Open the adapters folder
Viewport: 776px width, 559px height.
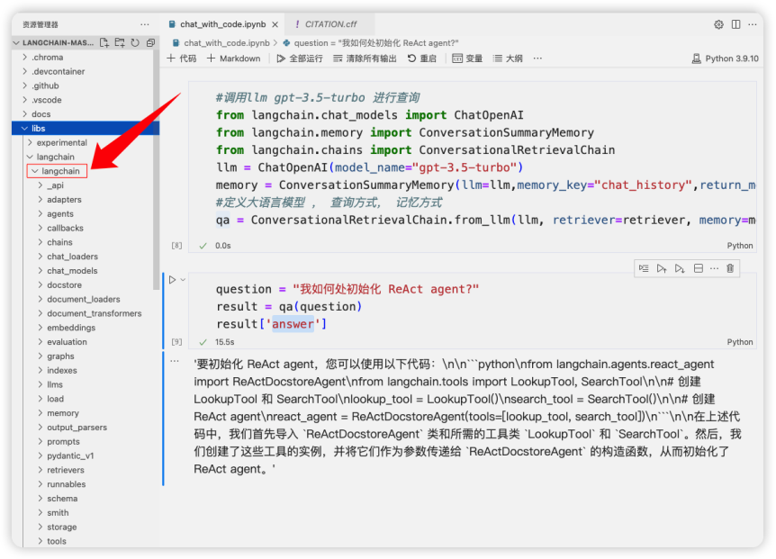86,200
